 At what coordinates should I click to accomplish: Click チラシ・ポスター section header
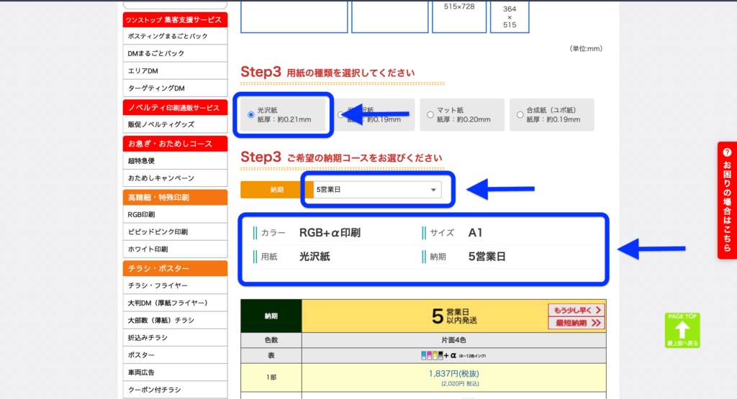click(x=175, y=268)
